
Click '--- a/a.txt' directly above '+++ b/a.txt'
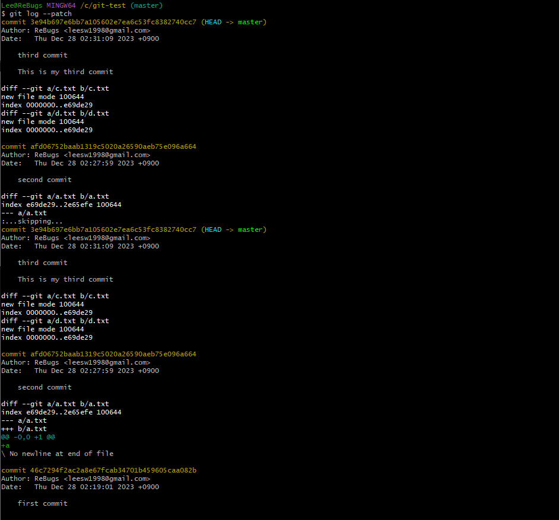(x=24, y=420)
